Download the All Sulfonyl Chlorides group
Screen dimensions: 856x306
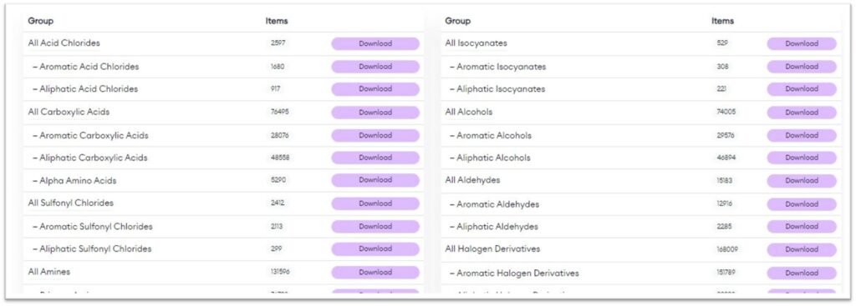[x=375, y=203]
